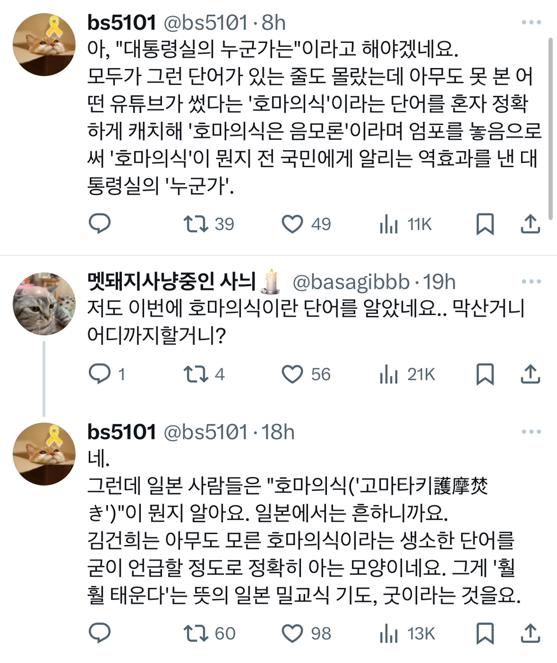Like the tweet with 98 likes

point(293,633)
